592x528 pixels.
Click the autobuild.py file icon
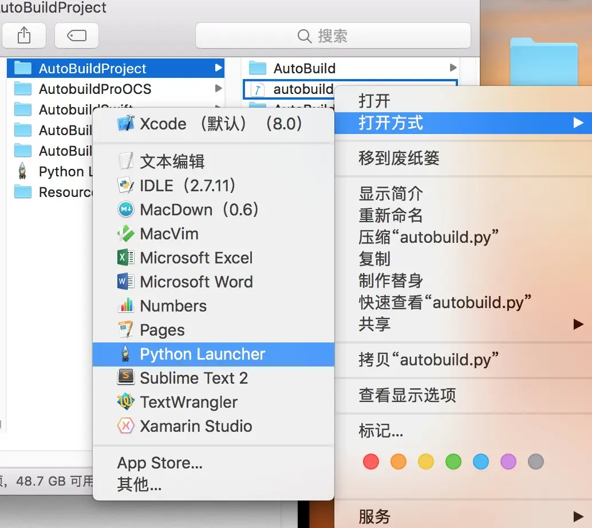(258, 89)
